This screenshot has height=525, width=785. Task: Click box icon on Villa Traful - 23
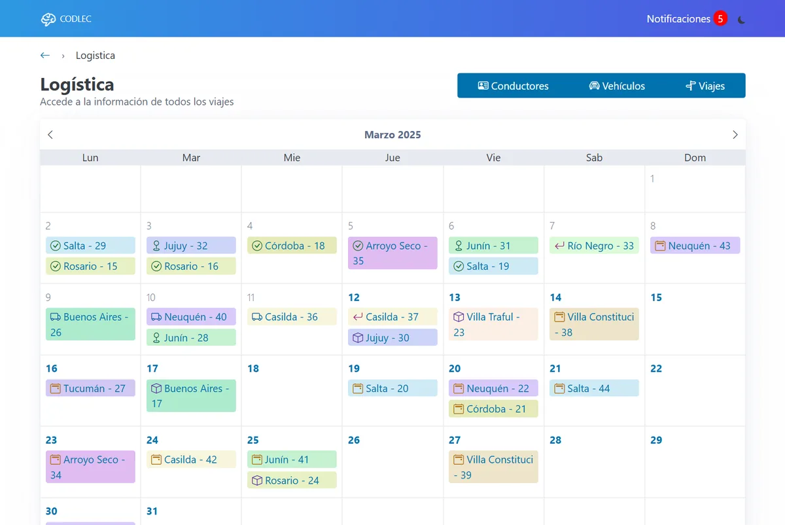click(459, 317)
